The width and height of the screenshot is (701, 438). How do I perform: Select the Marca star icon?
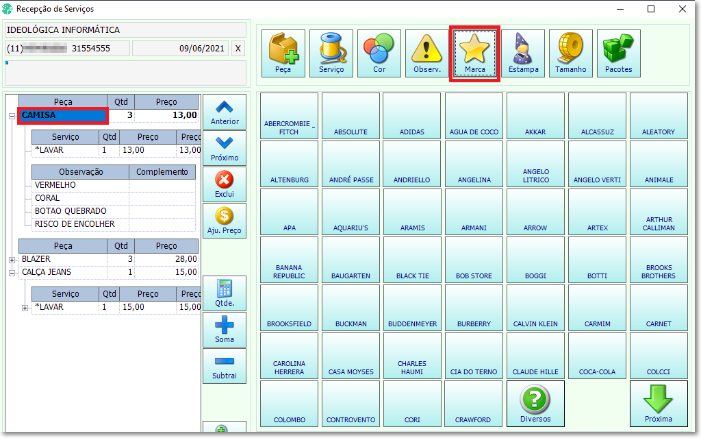pyautogui.click(x=475, y=53)
